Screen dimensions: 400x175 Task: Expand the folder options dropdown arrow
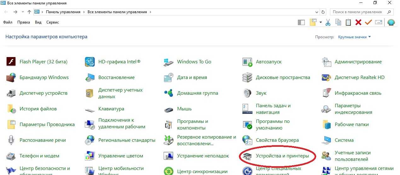click(321, 22)
